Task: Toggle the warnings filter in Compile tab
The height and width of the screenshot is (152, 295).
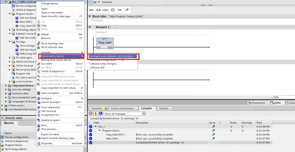Action: (x=96, y=114)
